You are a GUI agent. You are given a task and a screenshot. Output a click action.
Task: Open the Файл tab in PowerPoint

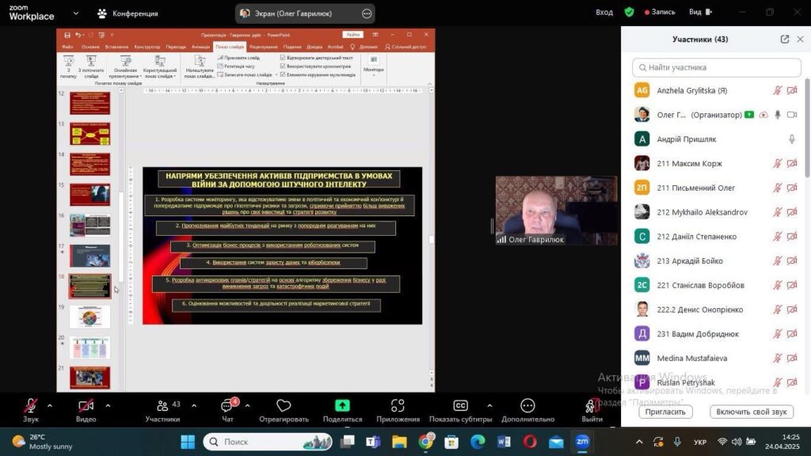tap(68, 47)
